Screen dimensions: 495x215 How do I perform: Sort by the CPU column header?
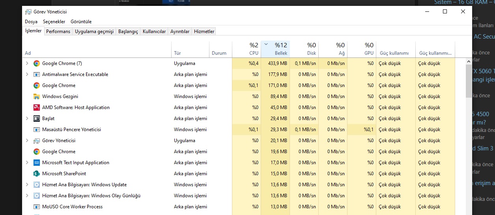pos(247,49)
